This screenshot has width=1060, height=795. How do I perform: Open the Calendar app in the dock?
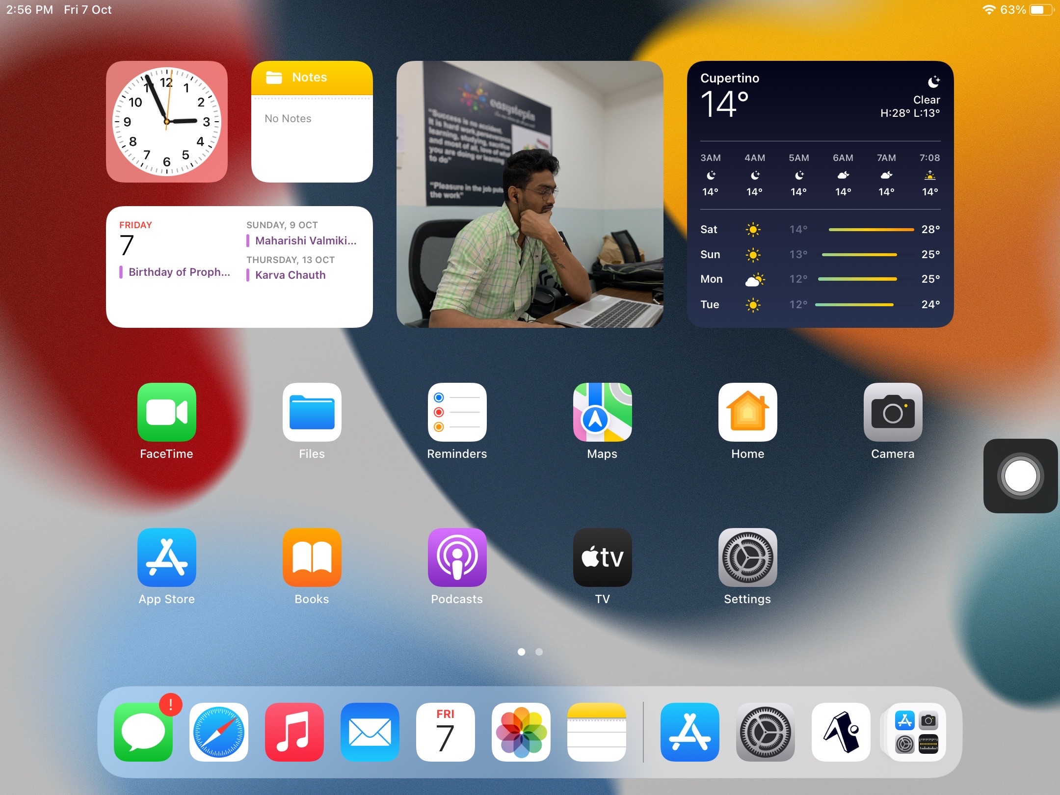[446, 732]
